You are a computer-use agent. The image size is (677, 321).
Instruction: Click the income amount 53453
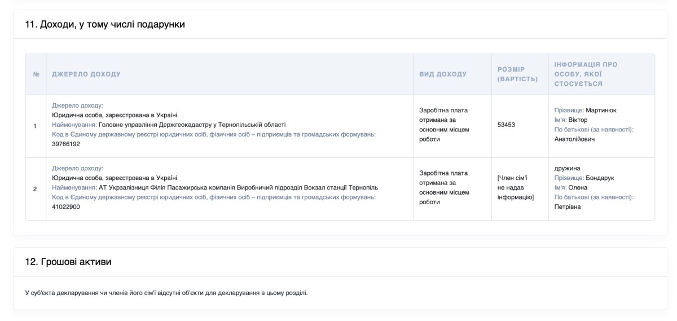coord(506,125)
